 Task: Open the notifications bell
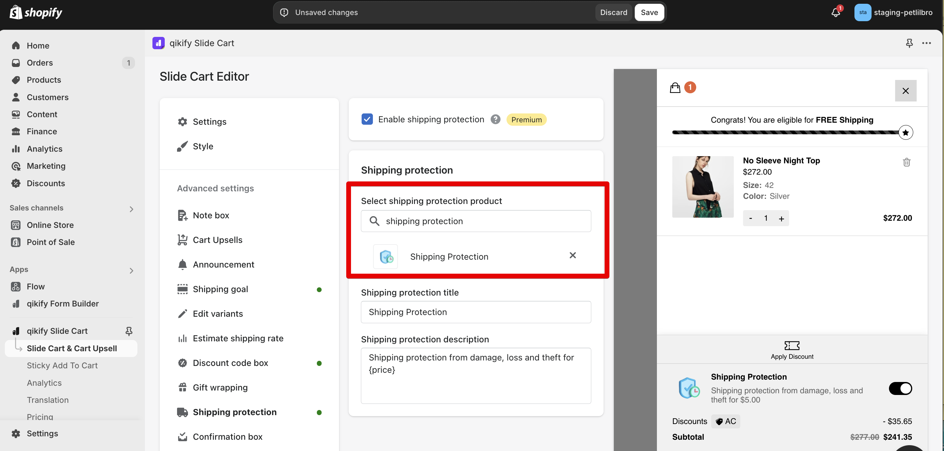click(835, 12)
